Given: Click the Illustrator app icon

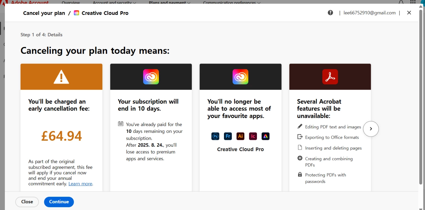Looking at the screenshot, I should point(240,136).
